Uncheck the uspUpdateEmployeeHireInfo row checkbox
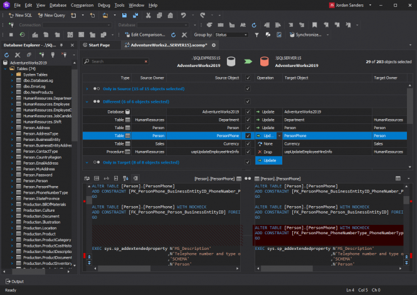This screenshot has height=295, width=417. (x=248, y=152)
